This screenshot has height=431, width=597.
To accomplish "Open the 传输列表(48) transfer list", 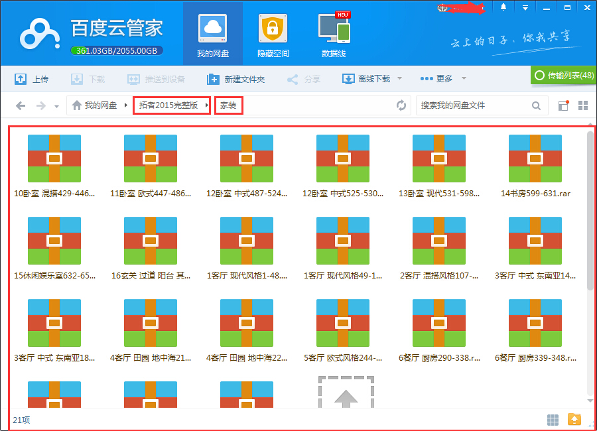I will pos(564,76).
